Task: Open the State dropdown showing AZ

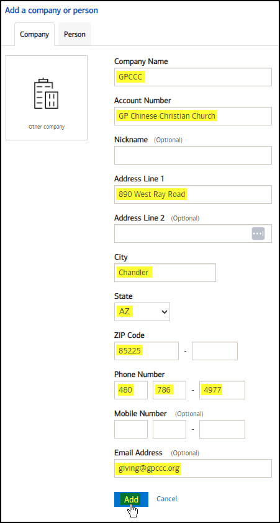Action: tap(142, 312)
